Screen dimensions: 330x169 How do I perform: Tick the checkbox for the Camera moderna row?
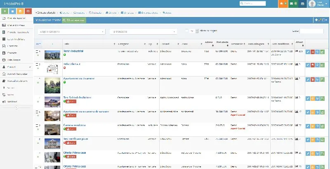point(37,126)
